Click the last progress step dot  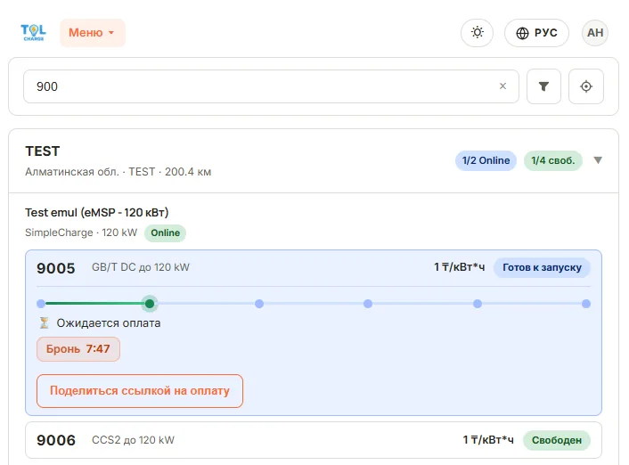click(x=586, y=304)
